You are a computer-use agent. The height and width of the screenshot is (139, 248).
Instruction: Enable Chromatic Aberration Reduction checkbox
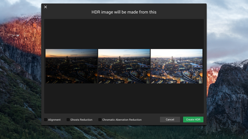click(x=100, y=120)
